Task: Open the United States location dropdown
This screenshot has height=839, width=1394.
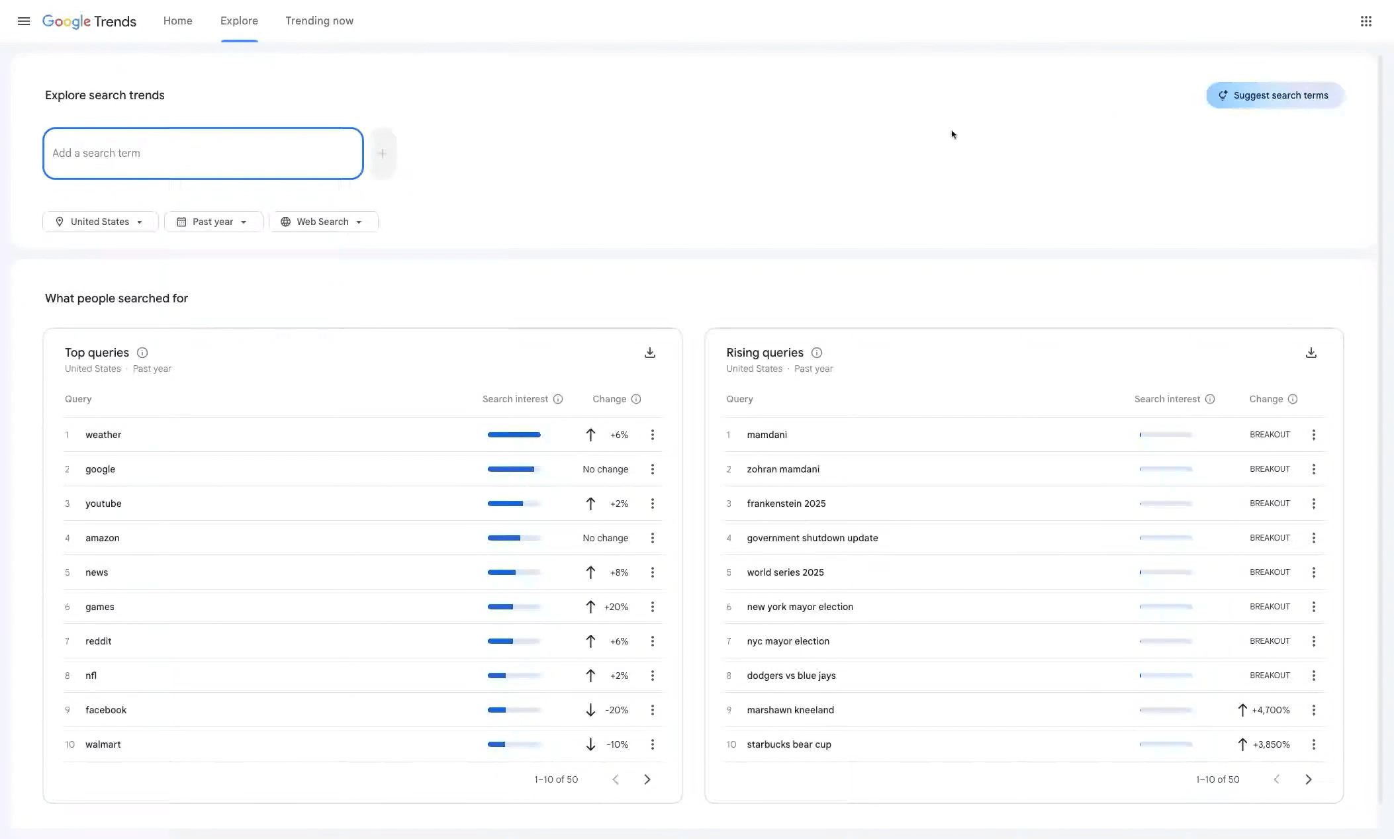Action: (x=100, y=222)
